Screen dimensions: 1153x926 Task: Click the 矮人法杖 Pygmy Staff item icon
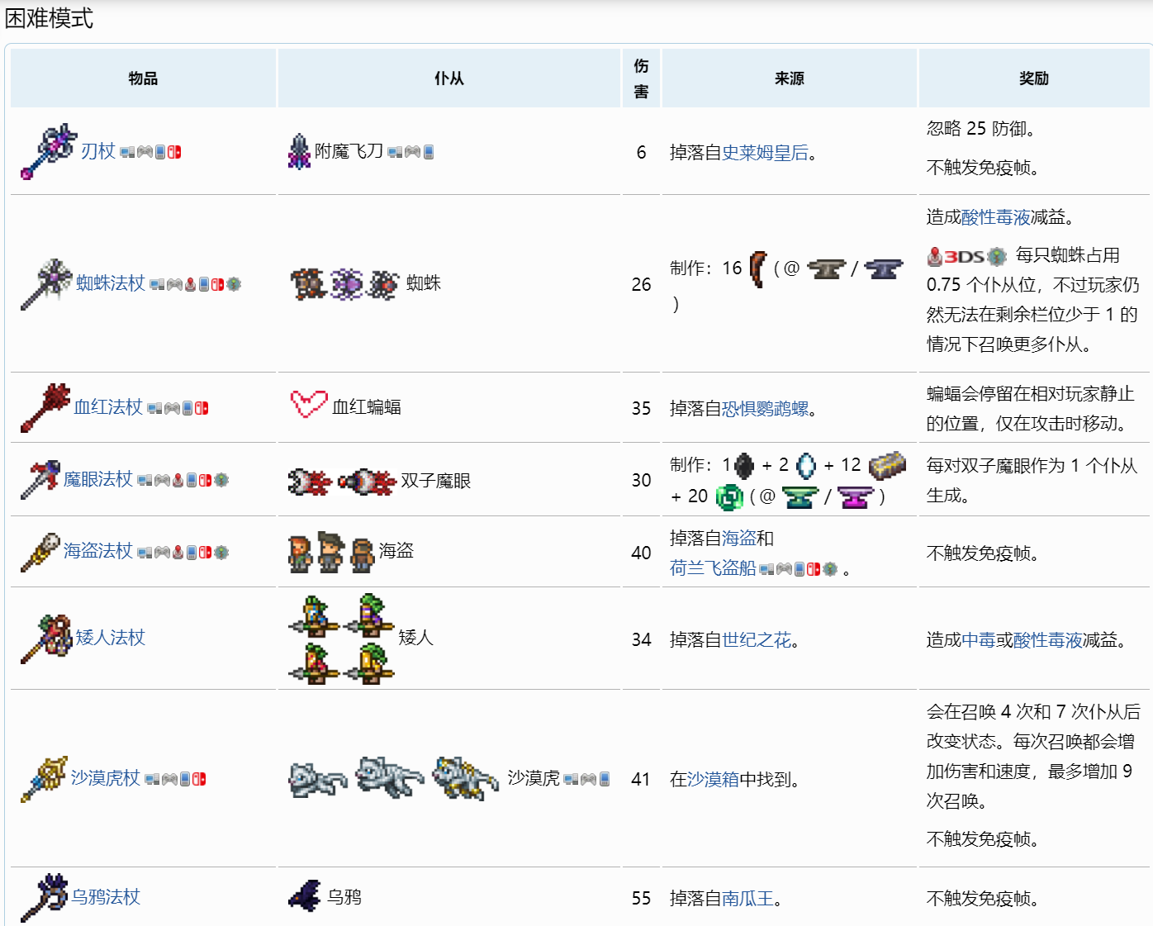(x=46, y=639)
